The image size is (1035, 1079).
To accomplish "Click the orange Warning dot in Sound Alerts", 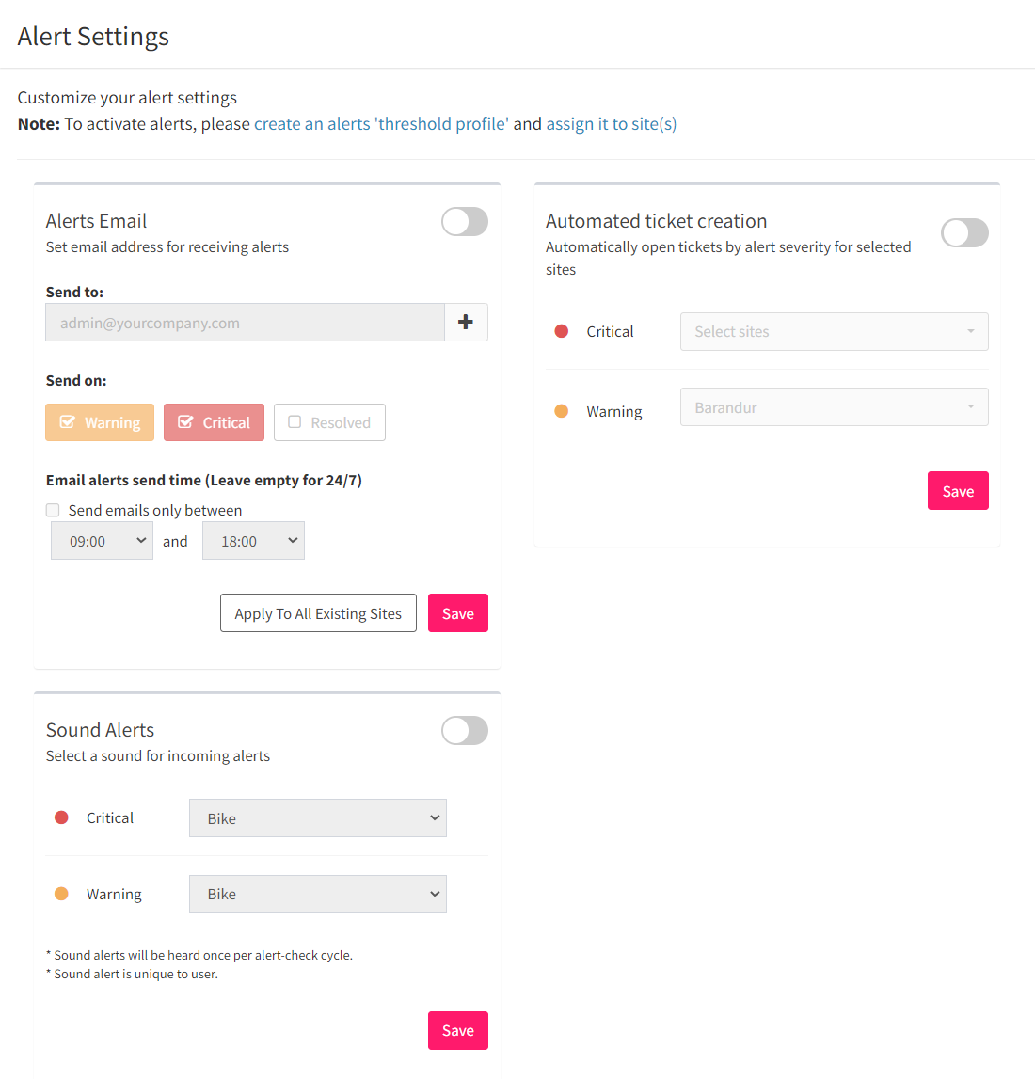I will 61,894.
